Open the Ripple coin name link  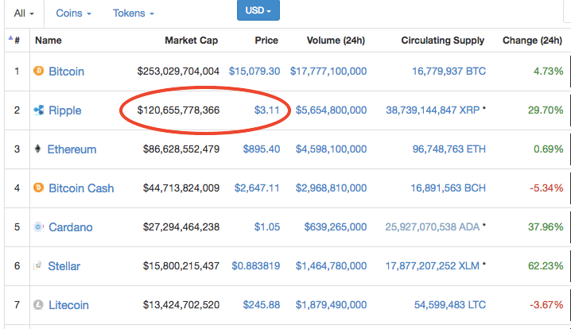(x=64, y=110)
